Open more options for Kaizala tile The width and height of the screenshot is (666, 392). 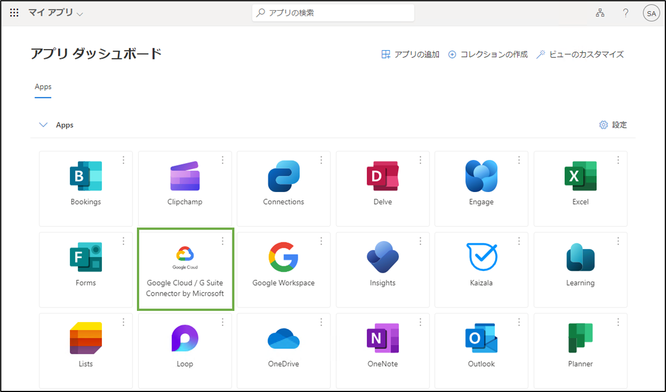click(519, 241)
